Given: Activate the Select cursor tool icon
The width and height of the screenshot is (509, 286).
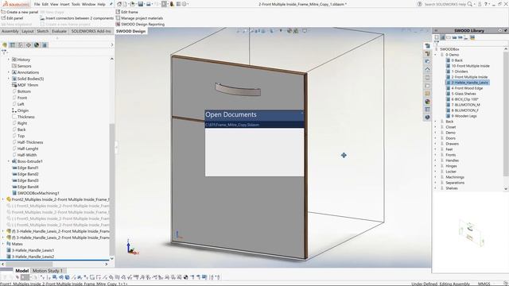Looking at the screenshot, I should (x=165, y=4).
